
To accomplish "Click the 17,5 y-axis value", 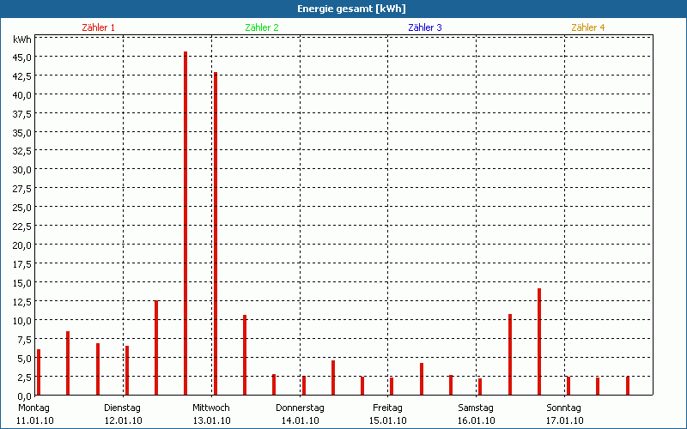I will pyautogui.click(x=22, y=264).
